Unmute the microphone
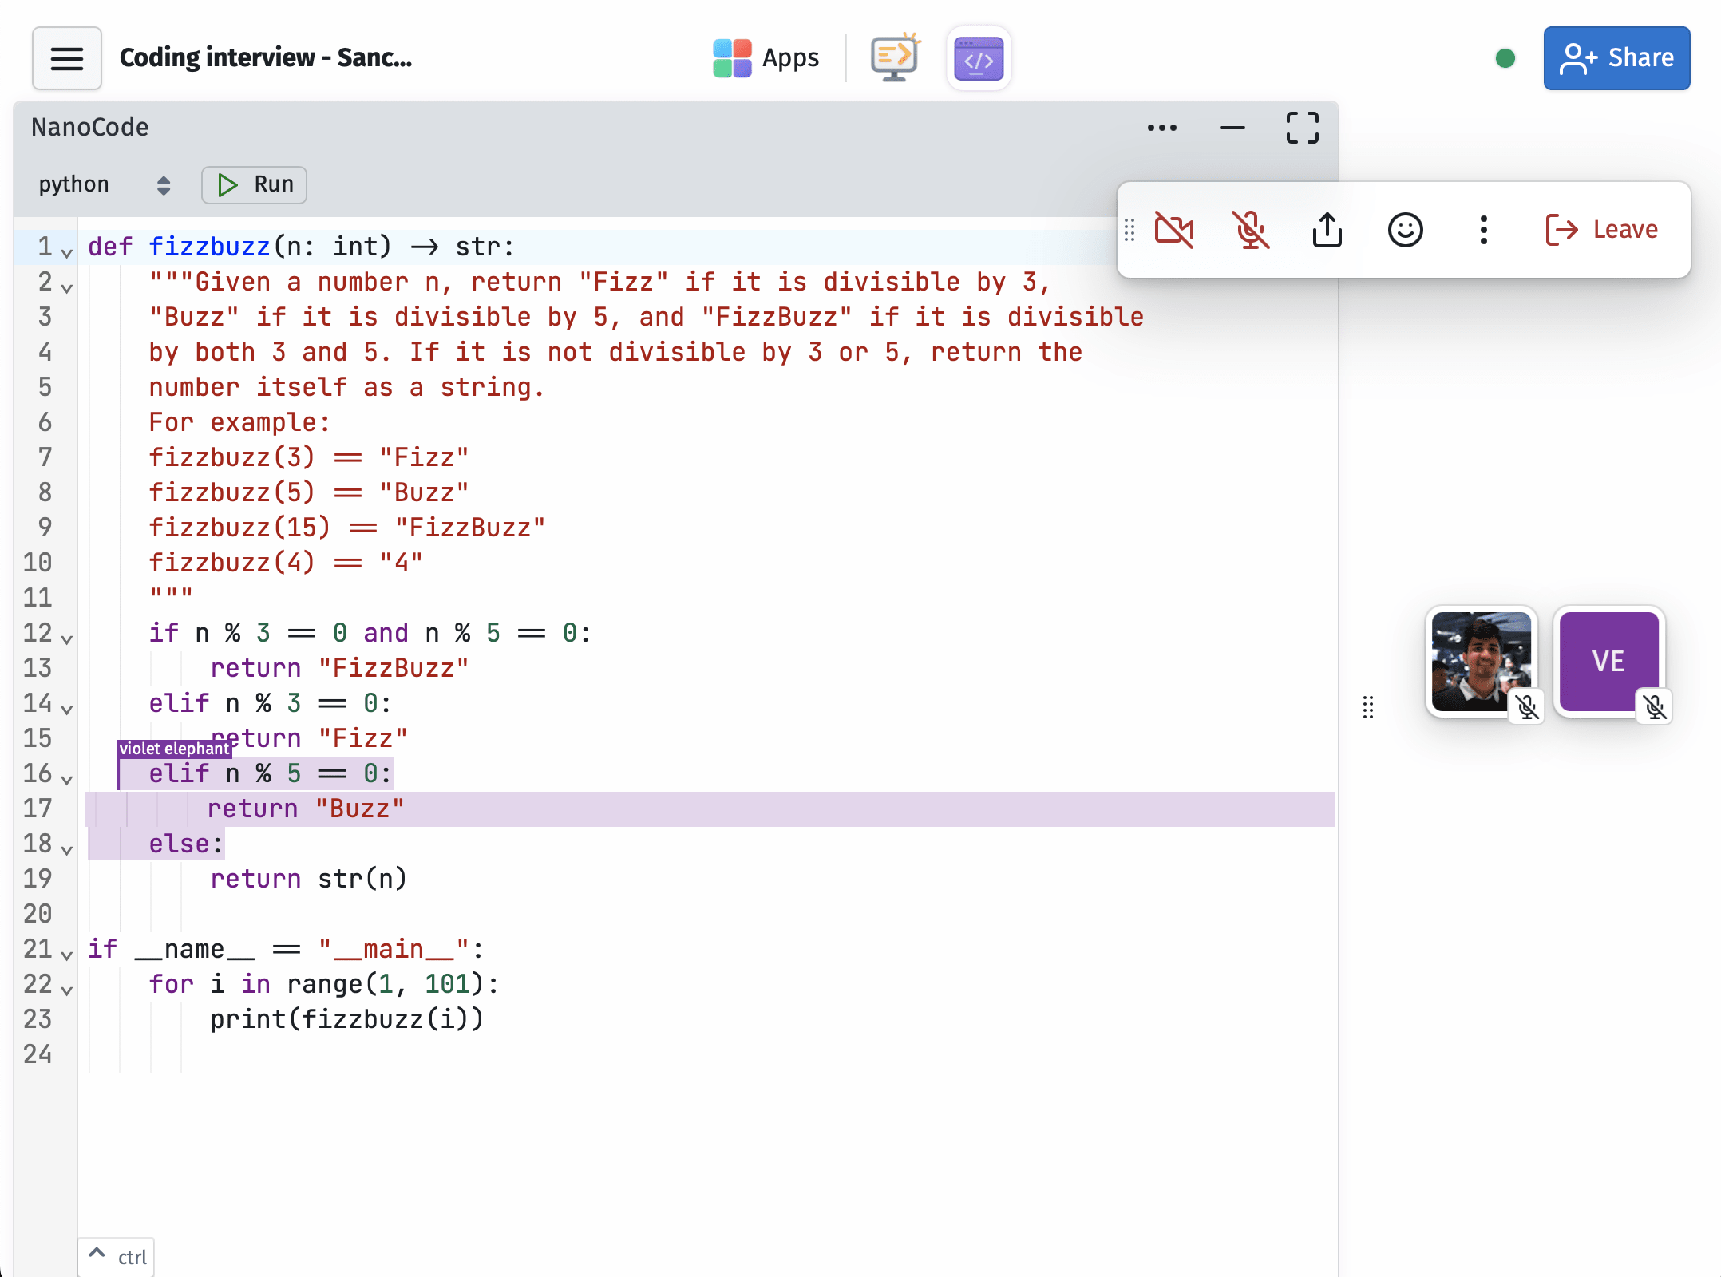Viewport: 1721px width, 1277px height. (x=1250, y=230)
